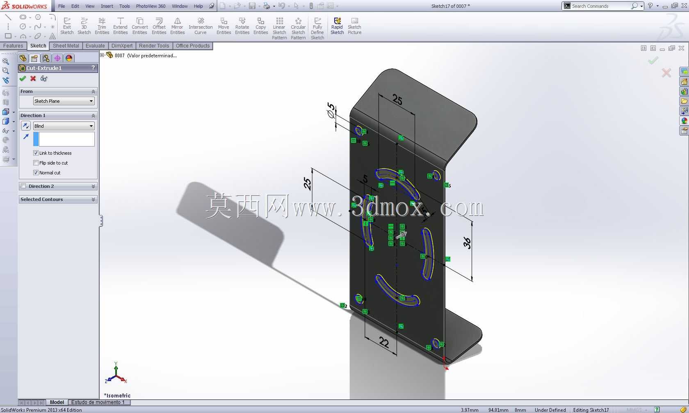Select the Line sketch tool

click(8, 17)
